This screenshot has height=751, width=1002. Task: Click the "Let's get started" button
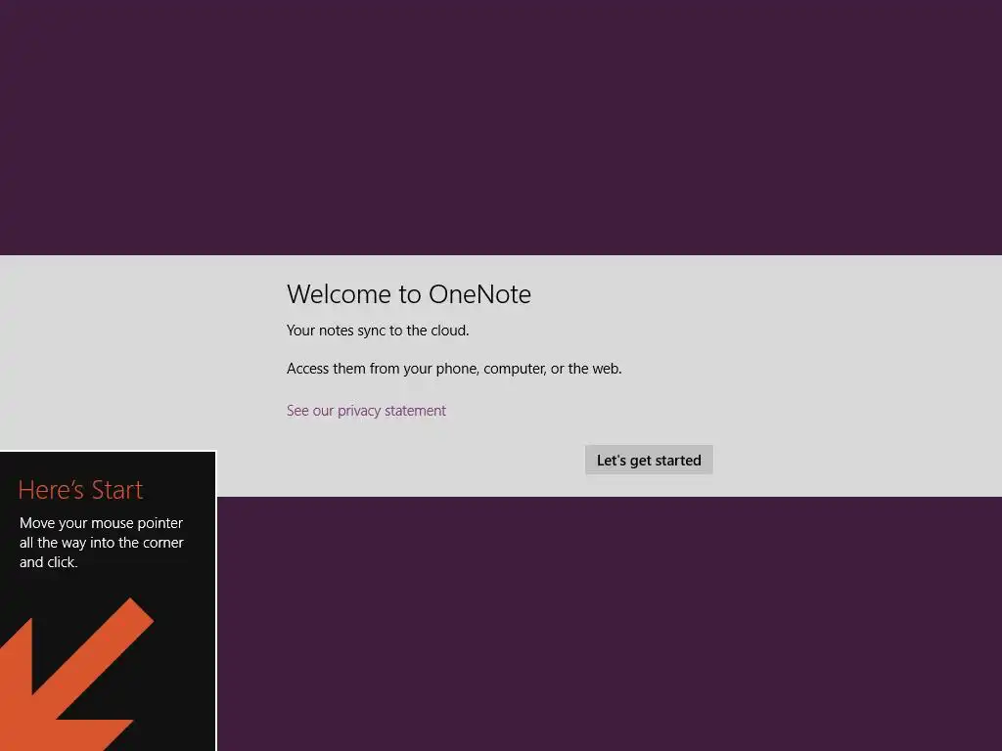point(649,460)
